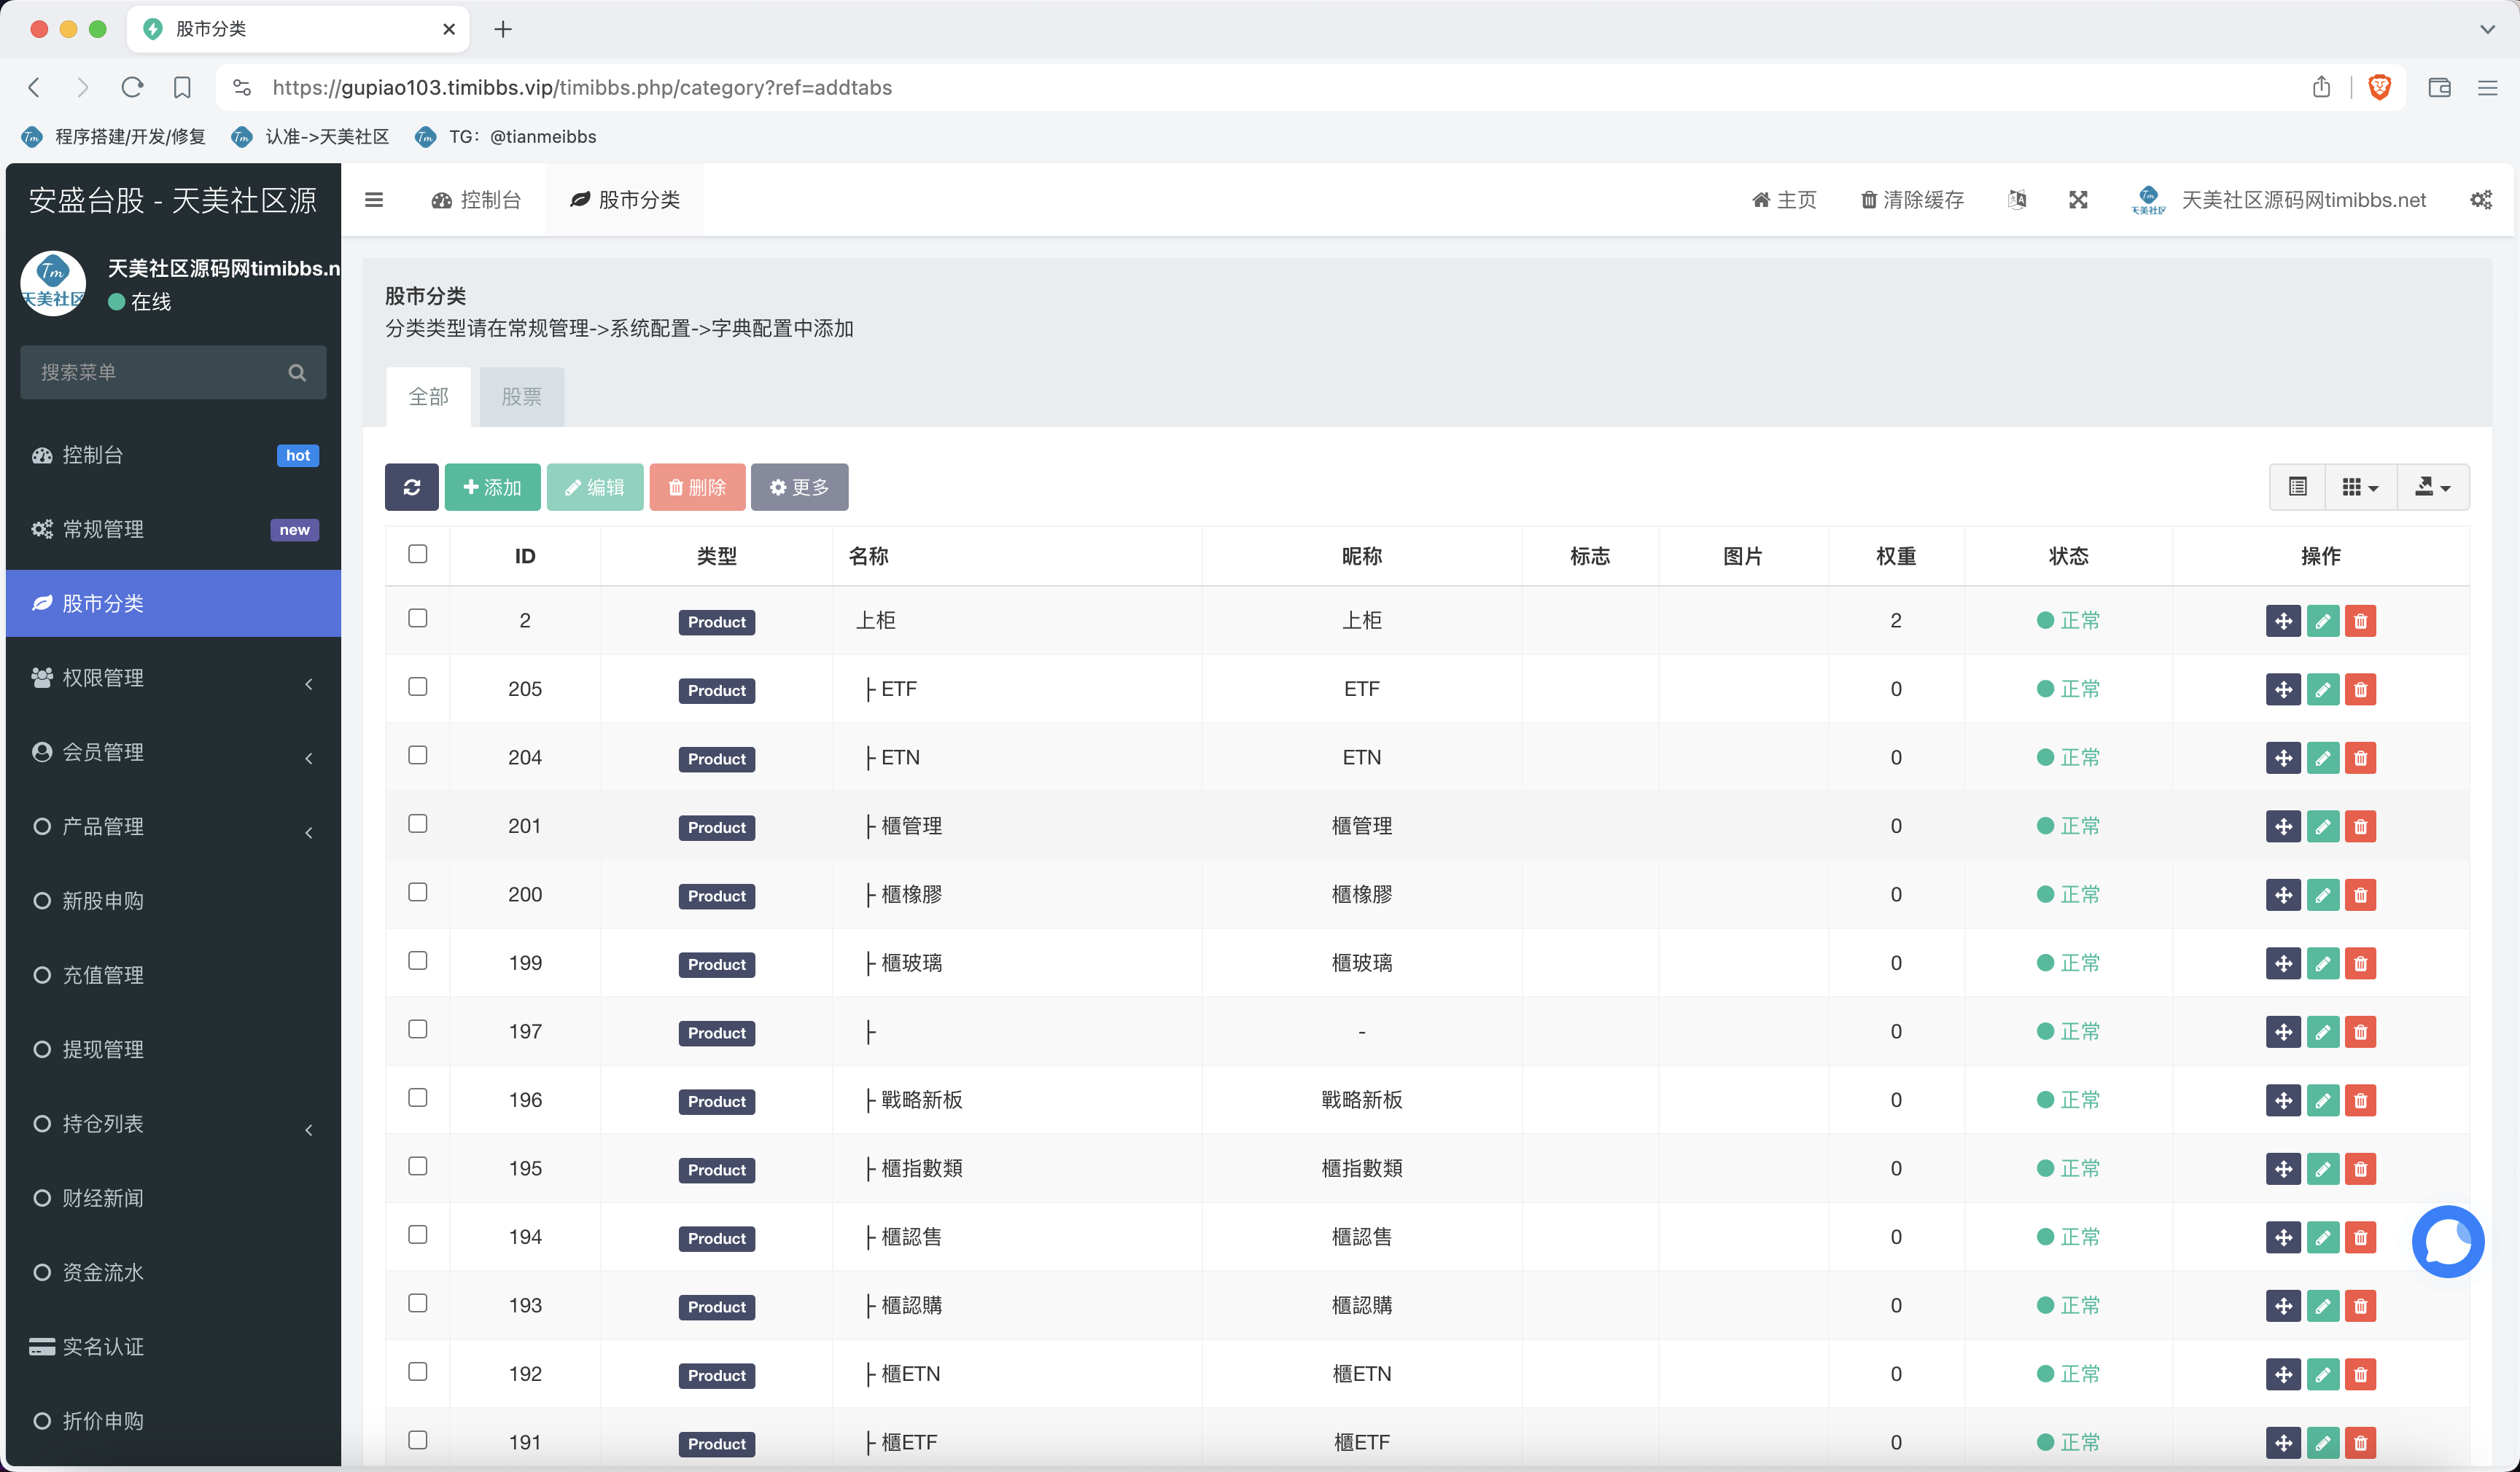The image size is (2520, 1472).
Task: Click the 主页 home link
Action: click(1784, 200)
